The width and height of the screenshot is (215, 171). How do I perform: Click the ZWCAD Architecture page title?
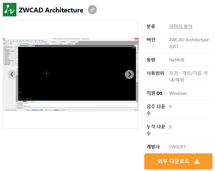tap(51, 10)
